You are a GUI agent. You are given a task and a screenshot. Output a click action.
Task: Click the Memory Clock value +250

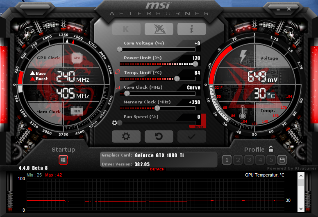coord(195,102)
